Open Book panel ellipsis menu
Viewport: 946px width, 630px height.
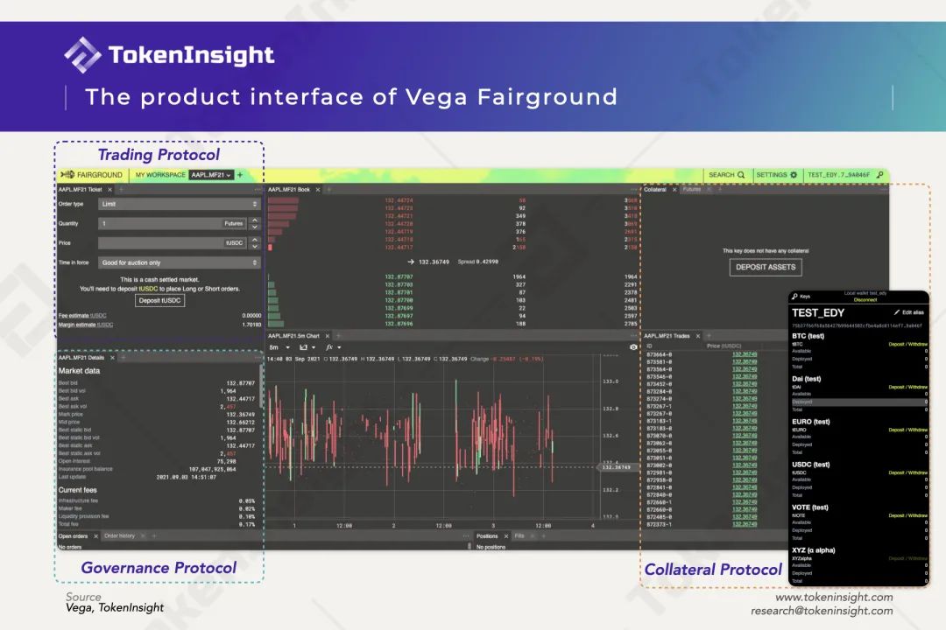[633, 189]
